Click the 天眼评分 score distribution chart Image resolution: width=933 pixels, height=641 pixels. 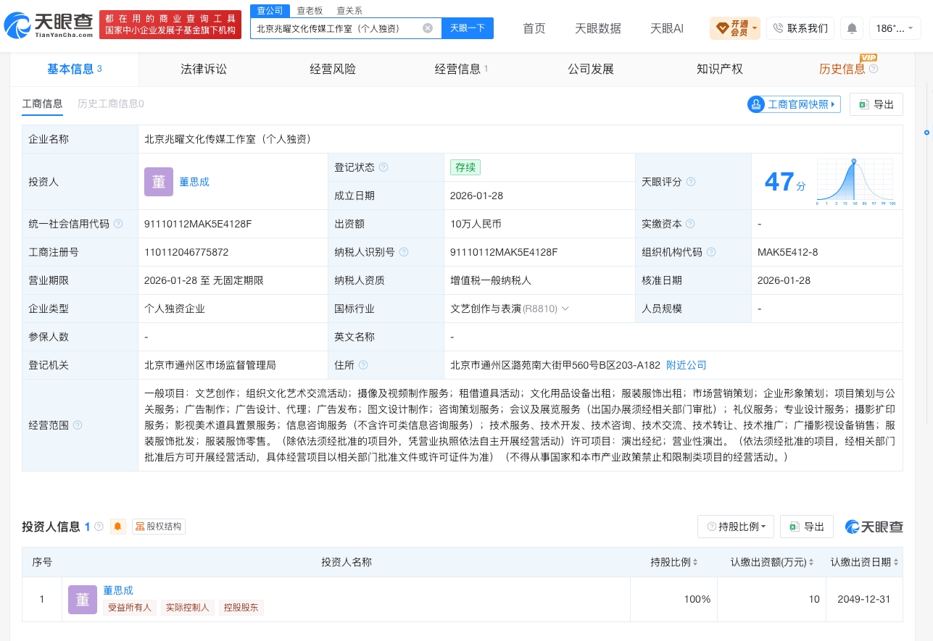coord(855,182)
